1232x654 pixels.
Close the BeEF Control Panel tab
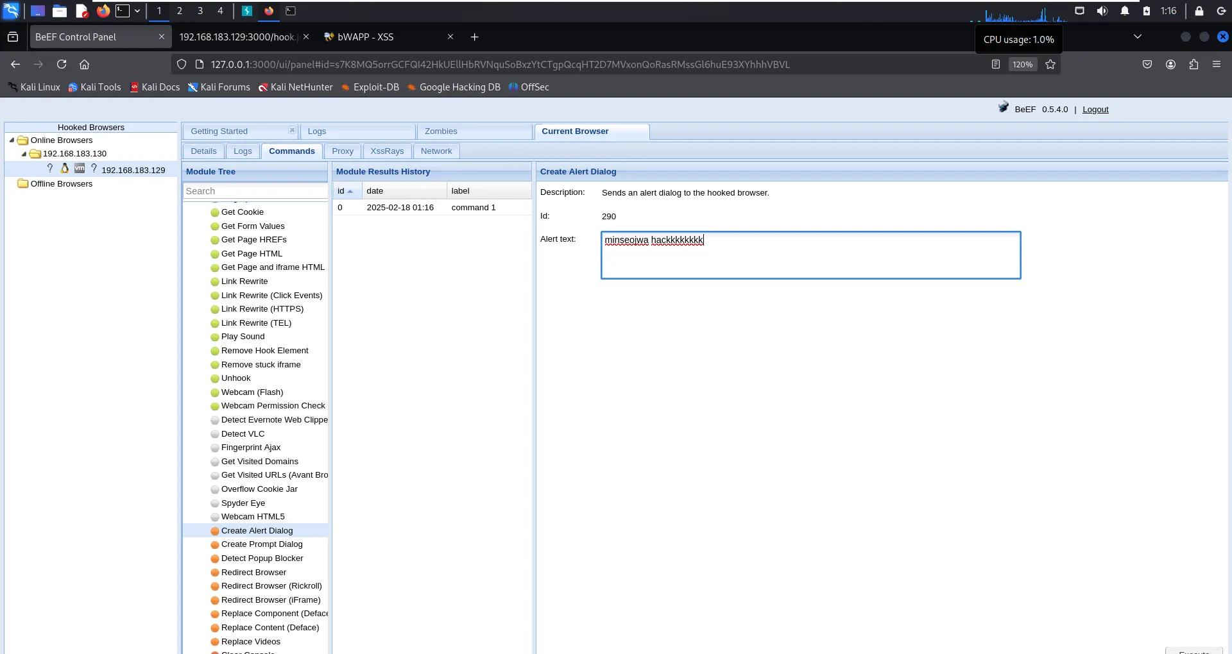click(162, 37)
